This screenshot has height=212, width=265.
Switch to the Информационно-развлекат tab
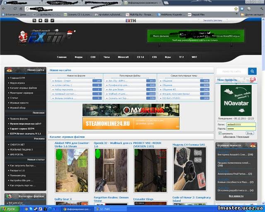[x=142, y=3]
